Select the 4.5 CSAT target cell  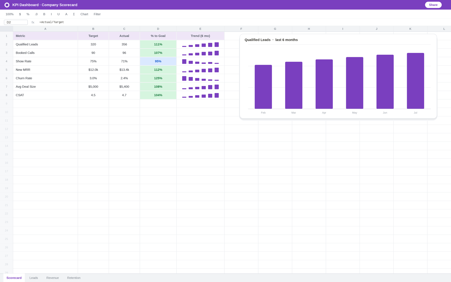click(x=93, y=95)
